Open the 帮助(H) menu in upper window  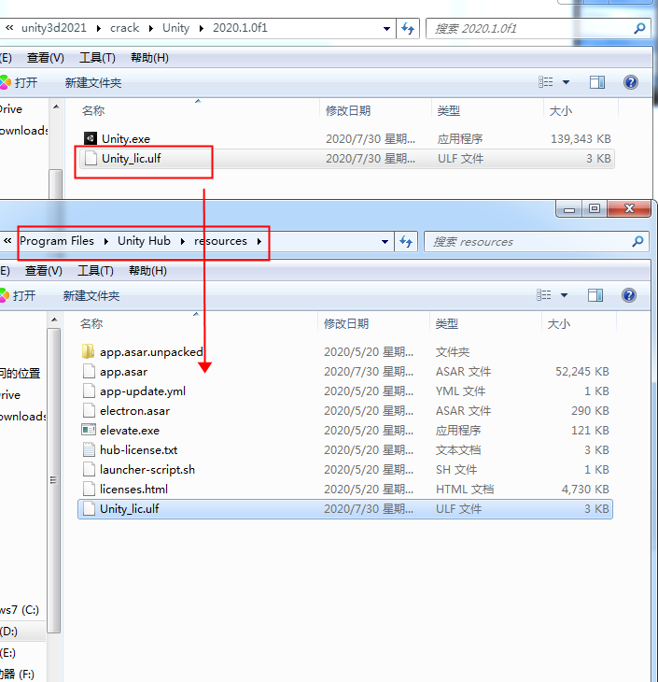pos(148,58)
